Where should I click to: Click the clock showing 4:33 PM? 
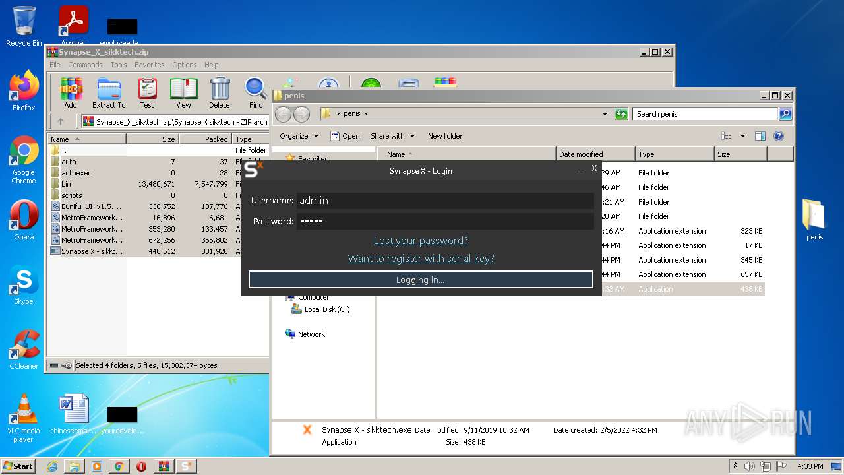pos(810,466)
